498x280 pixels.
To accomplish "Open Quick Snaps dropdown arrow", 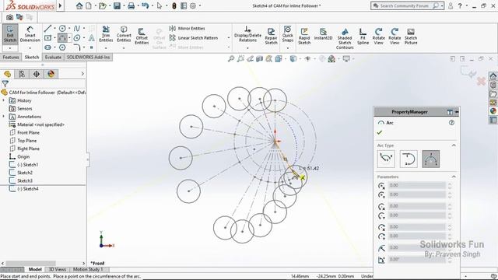I will point(287,48).
